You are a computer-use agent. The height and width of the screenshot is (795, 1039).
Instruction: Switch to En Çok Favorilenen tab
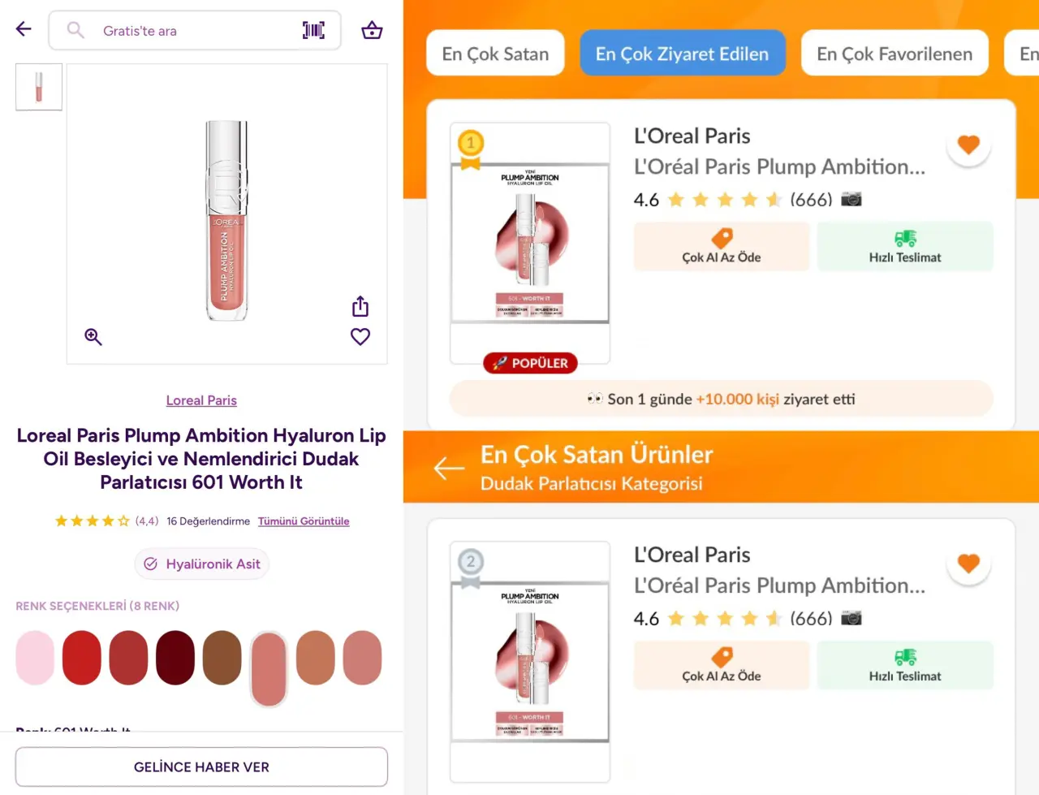(x=894, y=54)
